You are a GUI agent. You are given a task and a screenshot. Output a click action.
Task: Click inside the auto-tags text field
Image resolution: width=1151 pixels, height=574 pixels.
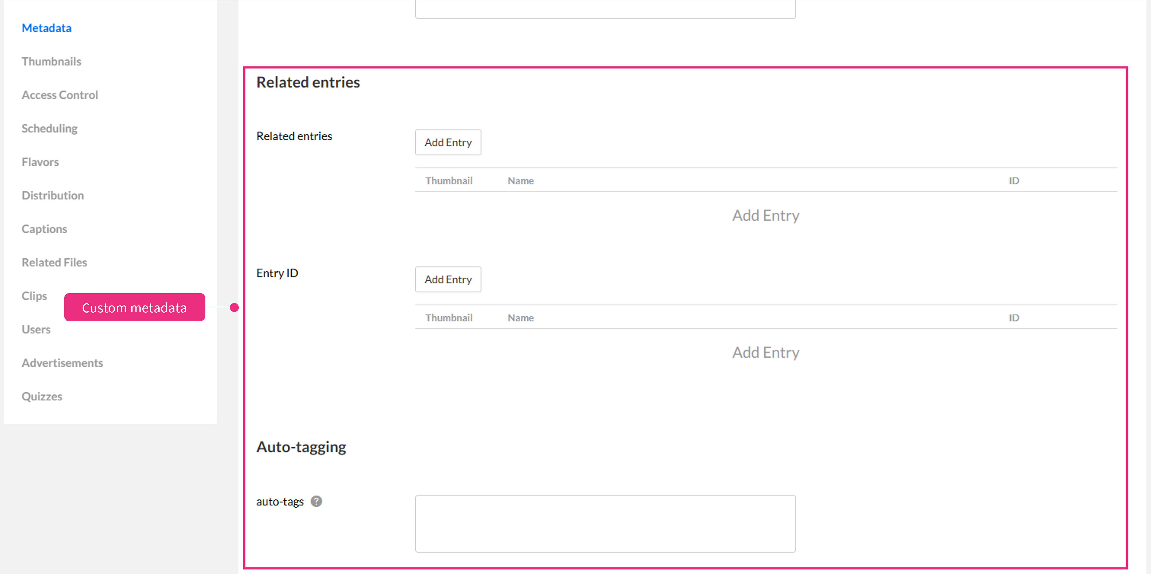coord(605,523)
